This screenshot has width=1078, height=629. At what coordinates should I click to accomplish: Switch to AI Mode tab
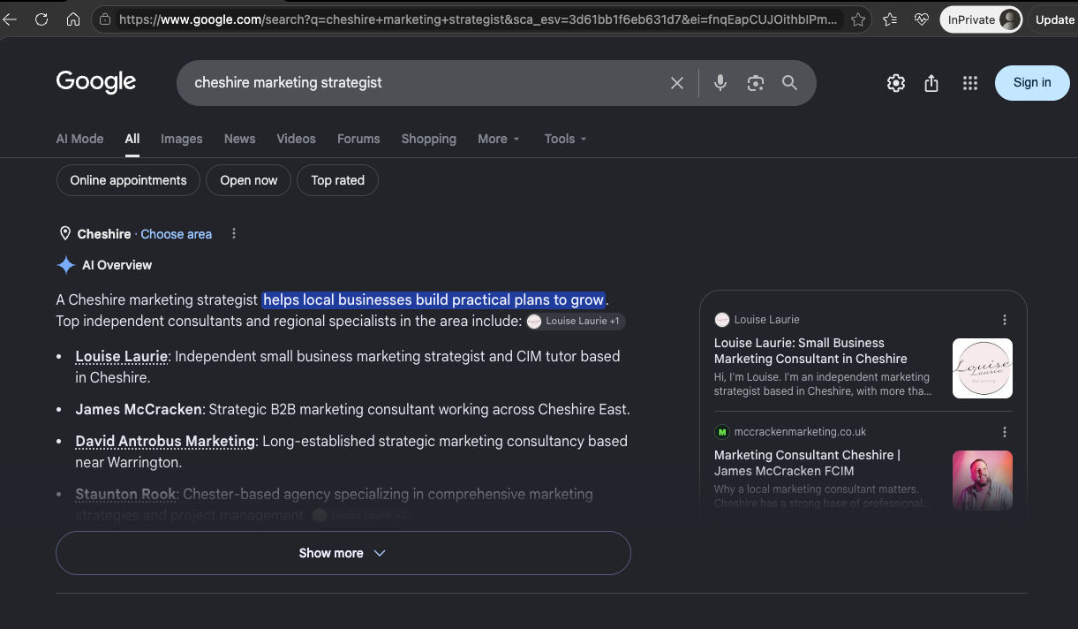click(79, 139)
